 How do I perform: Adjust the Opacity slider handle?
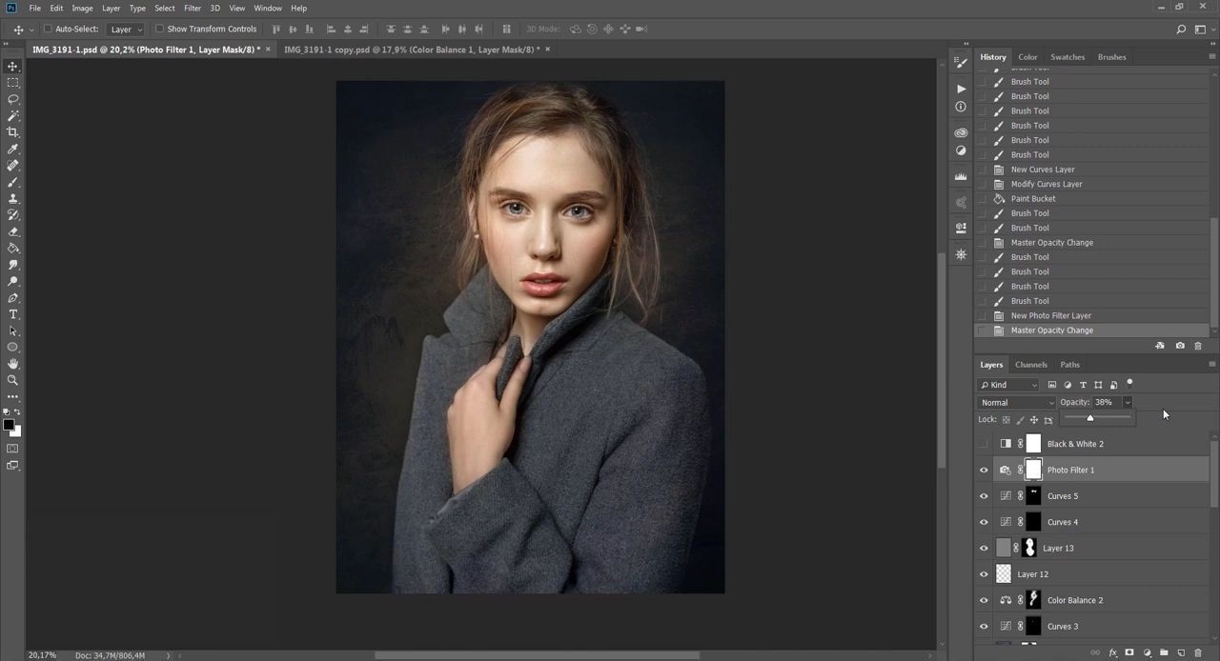tap(1090, 418)
